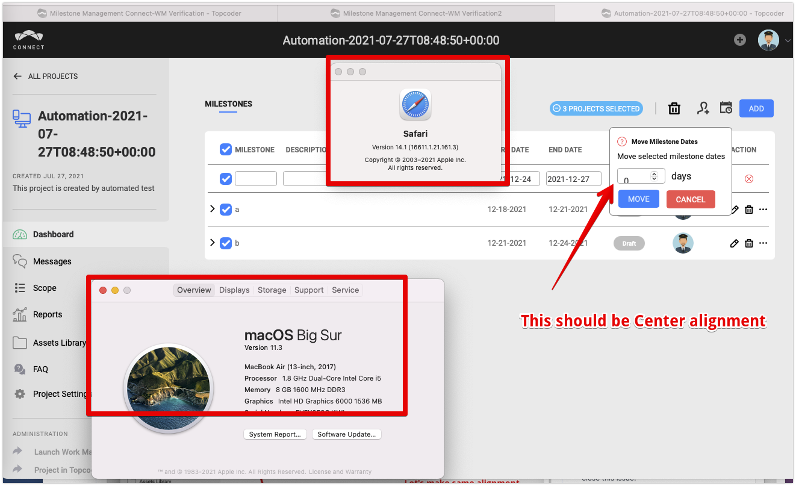The image size is (796, 486).
Task: Click the END DATE column header
Action: pos(565,150)
